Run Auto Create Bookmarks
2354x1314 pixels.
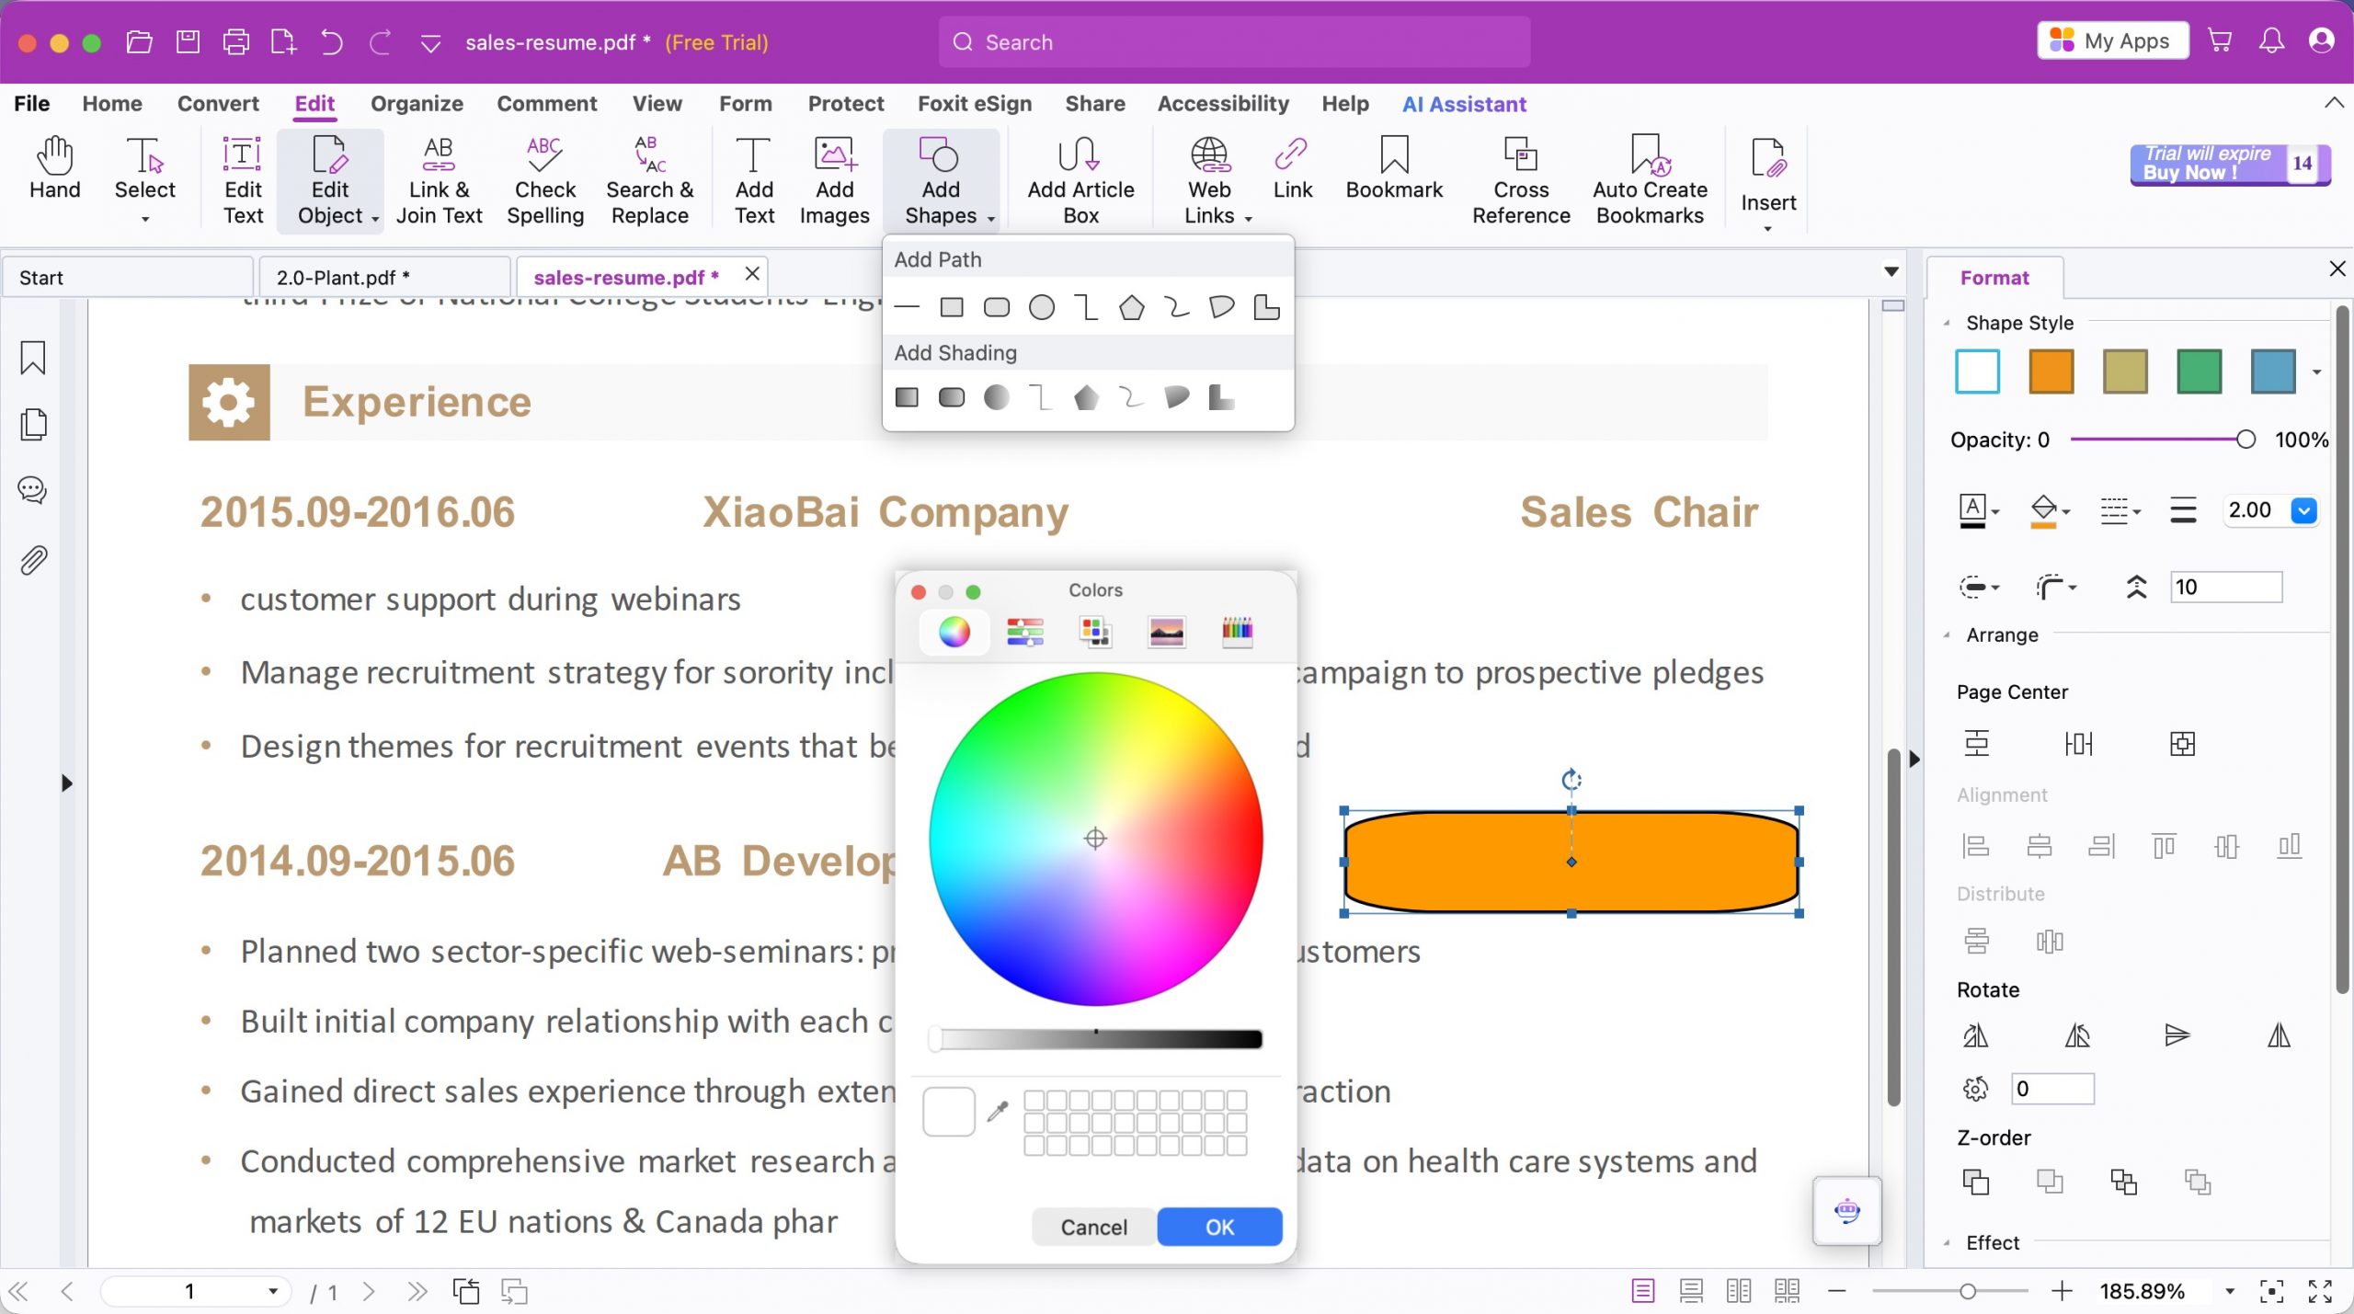(1650, 180)
